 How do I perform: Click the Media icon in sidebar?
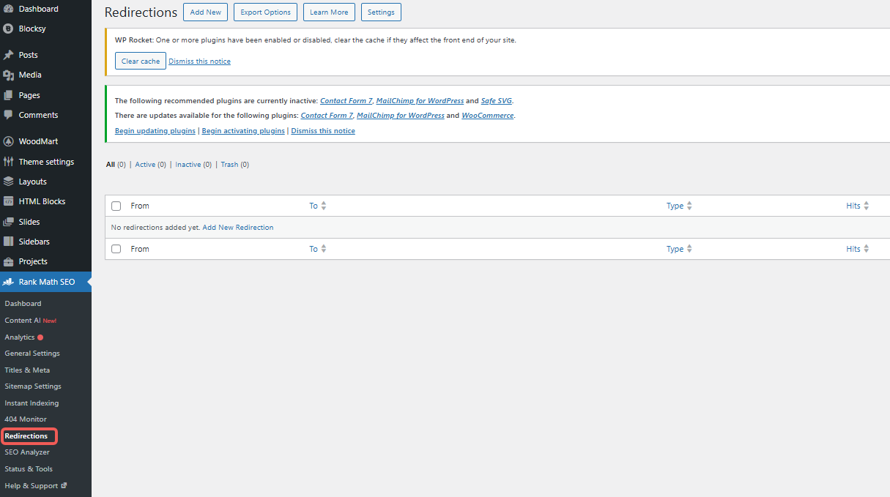(x=9, y=75)
